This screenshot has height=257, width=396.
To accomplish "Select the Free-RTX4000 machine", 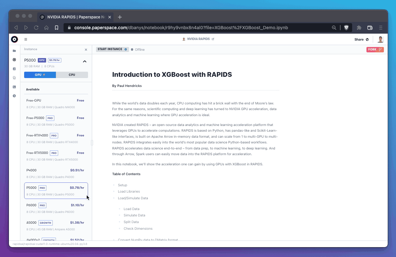I will pos(56,138).
